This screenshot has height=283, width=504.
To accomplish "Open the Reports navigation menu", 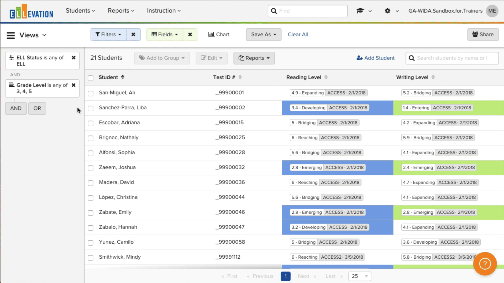I will (121, 11).
